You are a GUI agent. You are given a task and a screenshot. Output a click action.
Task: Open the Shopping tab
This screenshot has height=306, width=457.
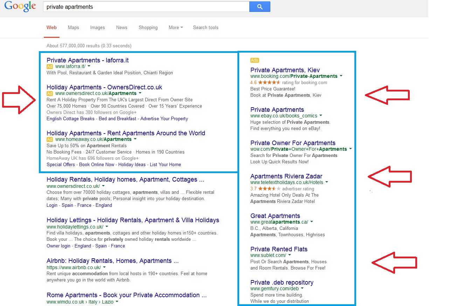click(x=148, y=27)
